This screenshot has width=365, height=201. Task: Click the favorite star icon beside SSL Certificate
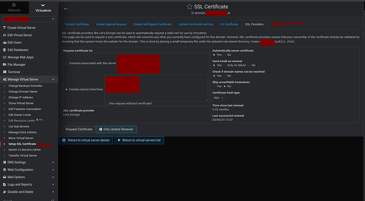[189, 7]
